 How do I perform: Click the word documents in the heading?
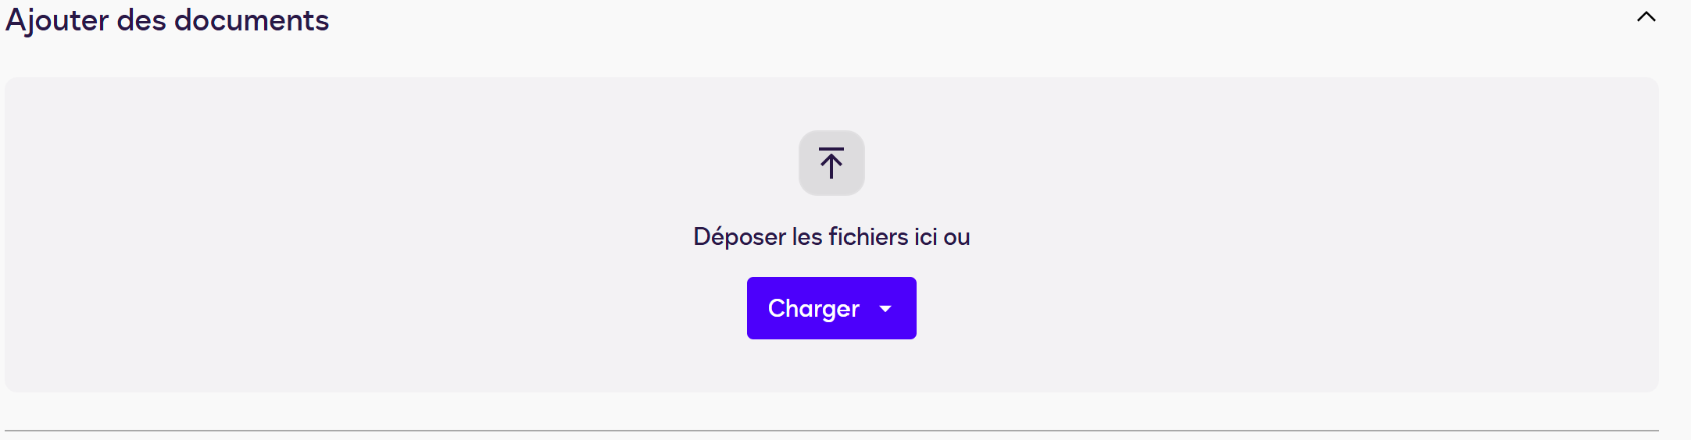pos(252,20)
